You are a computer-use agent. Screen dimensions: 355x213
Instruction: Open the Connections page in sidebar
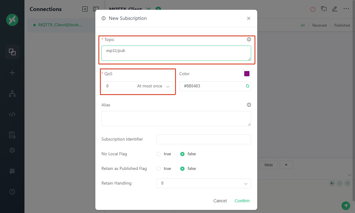tap(12, 52)
